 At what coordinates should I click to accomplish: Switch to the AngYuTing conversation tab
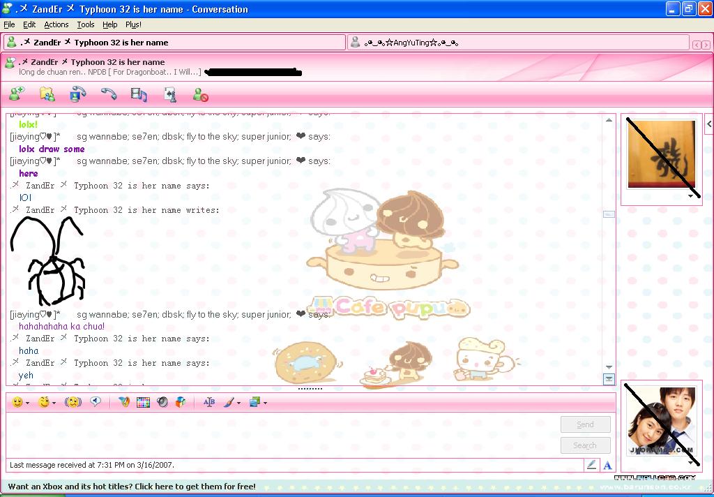point(518,43)
